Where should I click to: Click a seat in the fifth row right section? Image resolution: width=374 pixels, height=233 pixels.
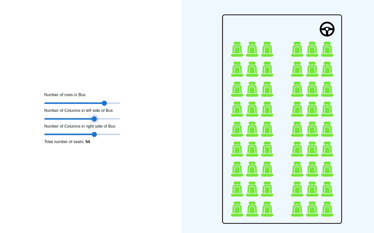[x=312, y=129]
